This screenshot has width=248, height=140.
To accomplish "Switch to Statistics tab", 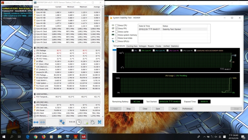I will 175,46.
